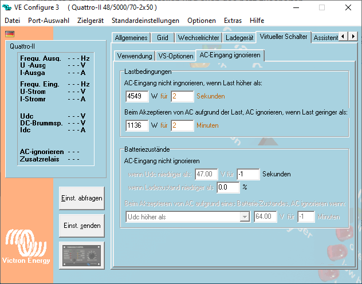Viewport: 362px width, 284px height.
Task: Click the Ladezustand 0.0 percent field
Action: (228, 187)
